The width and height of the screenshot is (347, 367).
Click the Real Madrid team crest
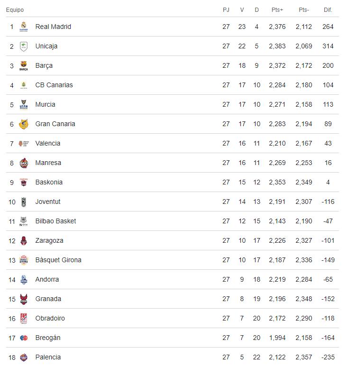pos(24,27)
